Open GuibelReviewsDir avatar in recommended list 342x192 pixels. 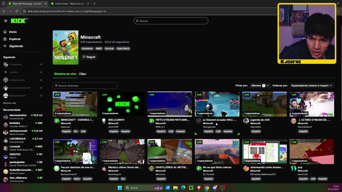pos(6,171)
